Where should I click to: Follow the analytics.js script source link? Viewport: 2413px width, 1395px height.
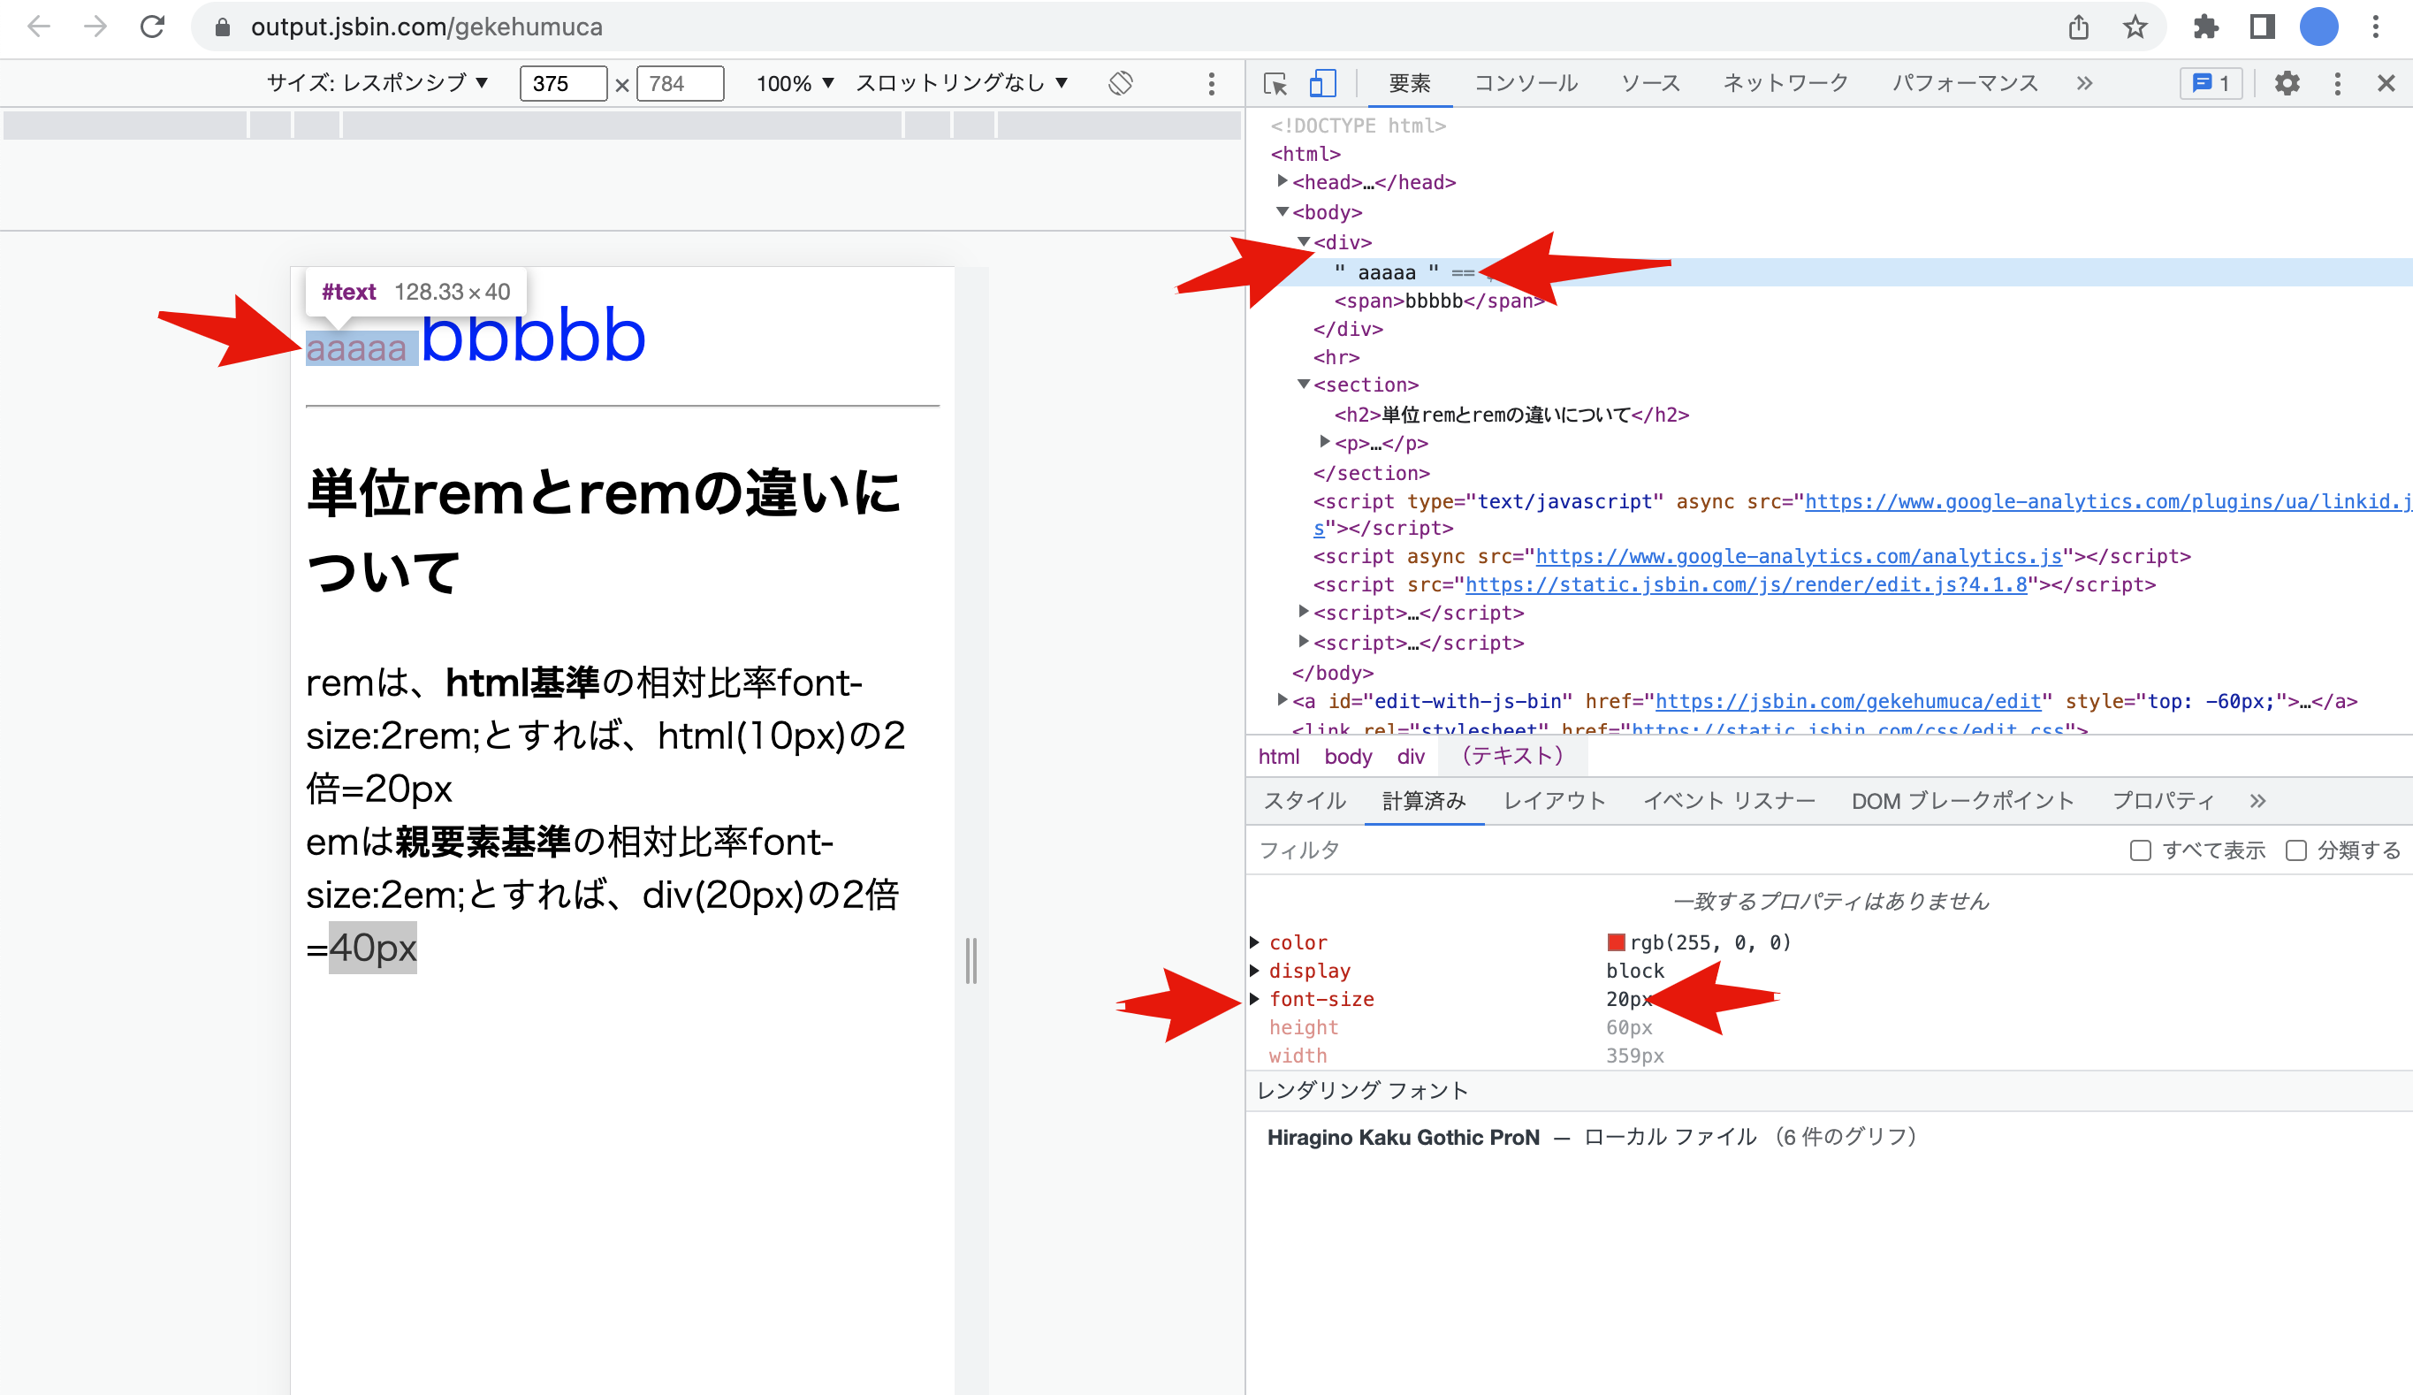click(1800, 556)
